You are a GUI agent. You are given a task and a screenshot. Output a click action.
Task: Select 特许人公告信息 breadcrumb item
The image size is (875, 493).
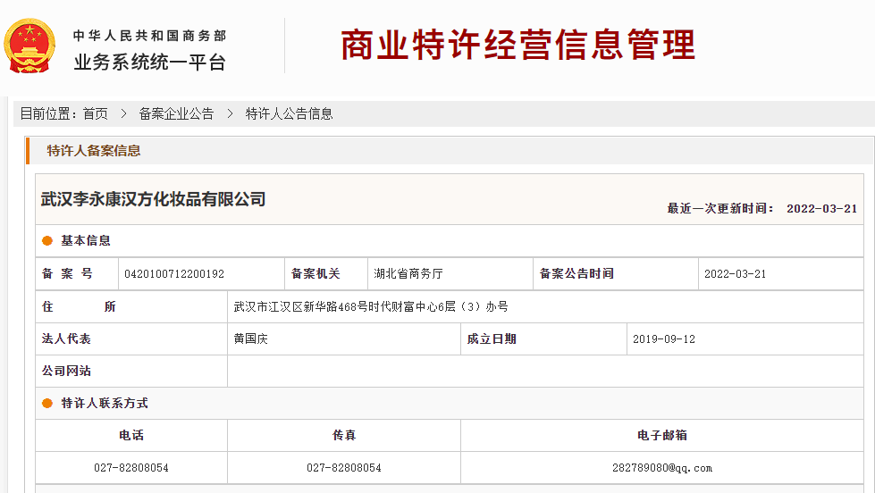289,113
